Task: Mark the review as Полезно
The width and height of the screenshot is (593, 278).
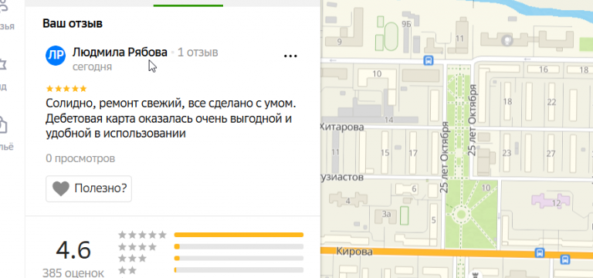Action: click(x=89, y=188)
